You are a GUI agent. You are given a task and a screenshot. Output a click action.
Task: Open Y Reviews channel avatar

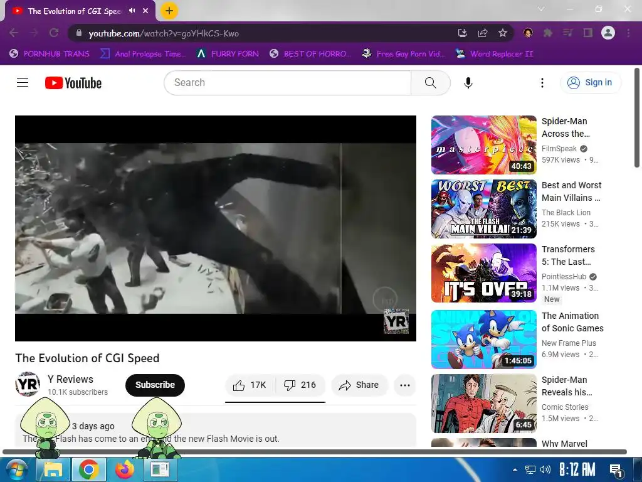[x=28, y=385]
